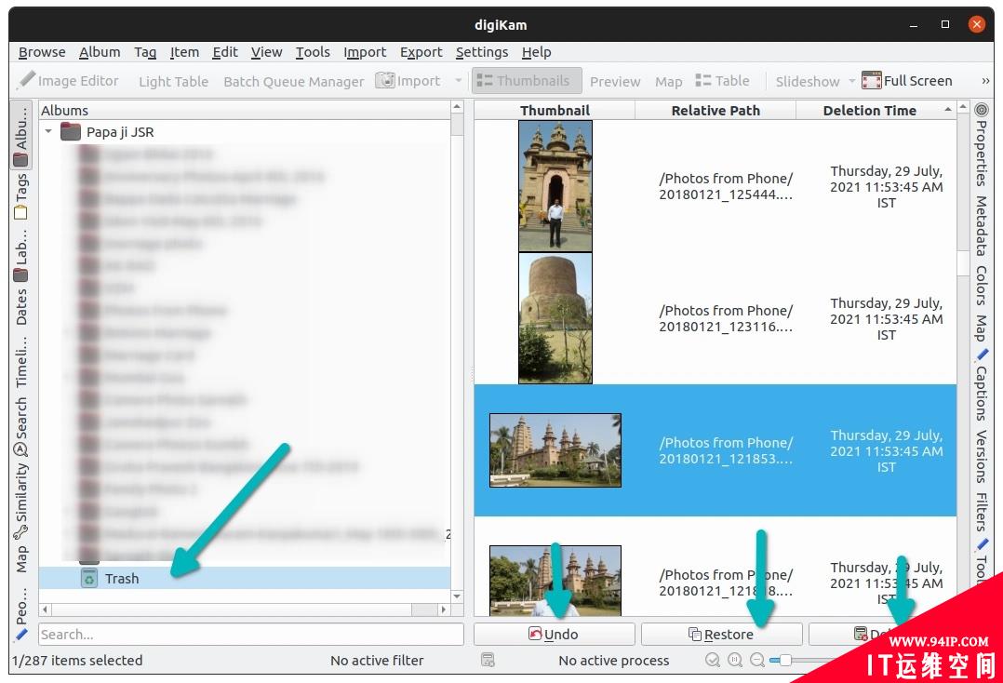Click the trash list vertical scrollbar
1003x683 pixels.
[963, 264]
